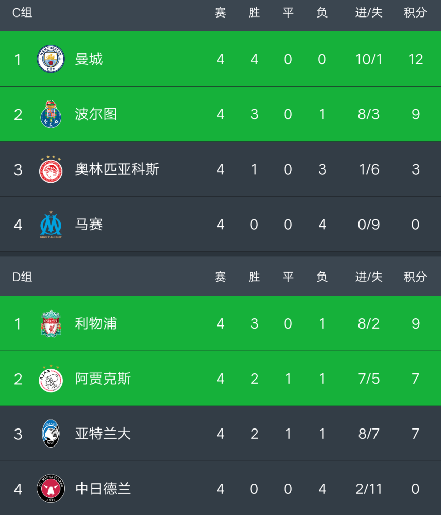Screen dimensions: 441x515
Task: Click the FC Porto club crest
Action: click(x=51, y=114)
